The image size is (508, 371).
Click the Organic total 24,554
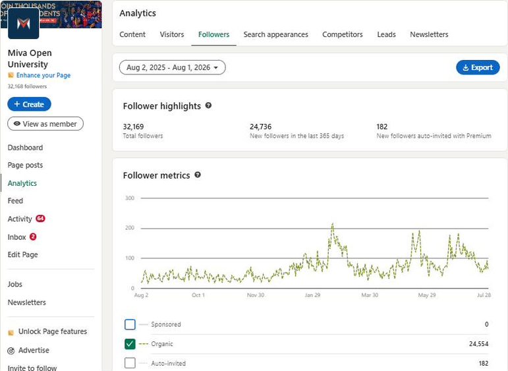pos(478,344)
